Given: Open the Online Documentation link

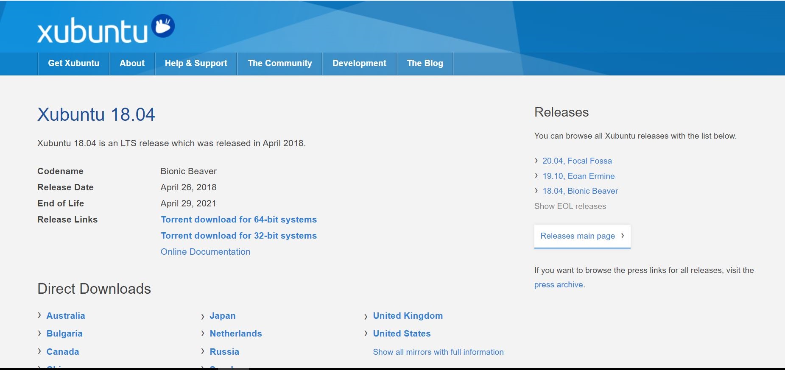Looking at the screenshot, I should point(206,252).
